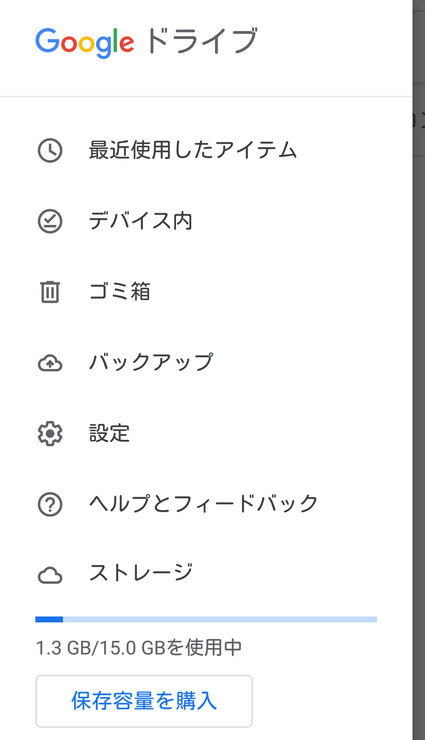
Task: Click the offline checkmark icon
Action: click(50, 221)
